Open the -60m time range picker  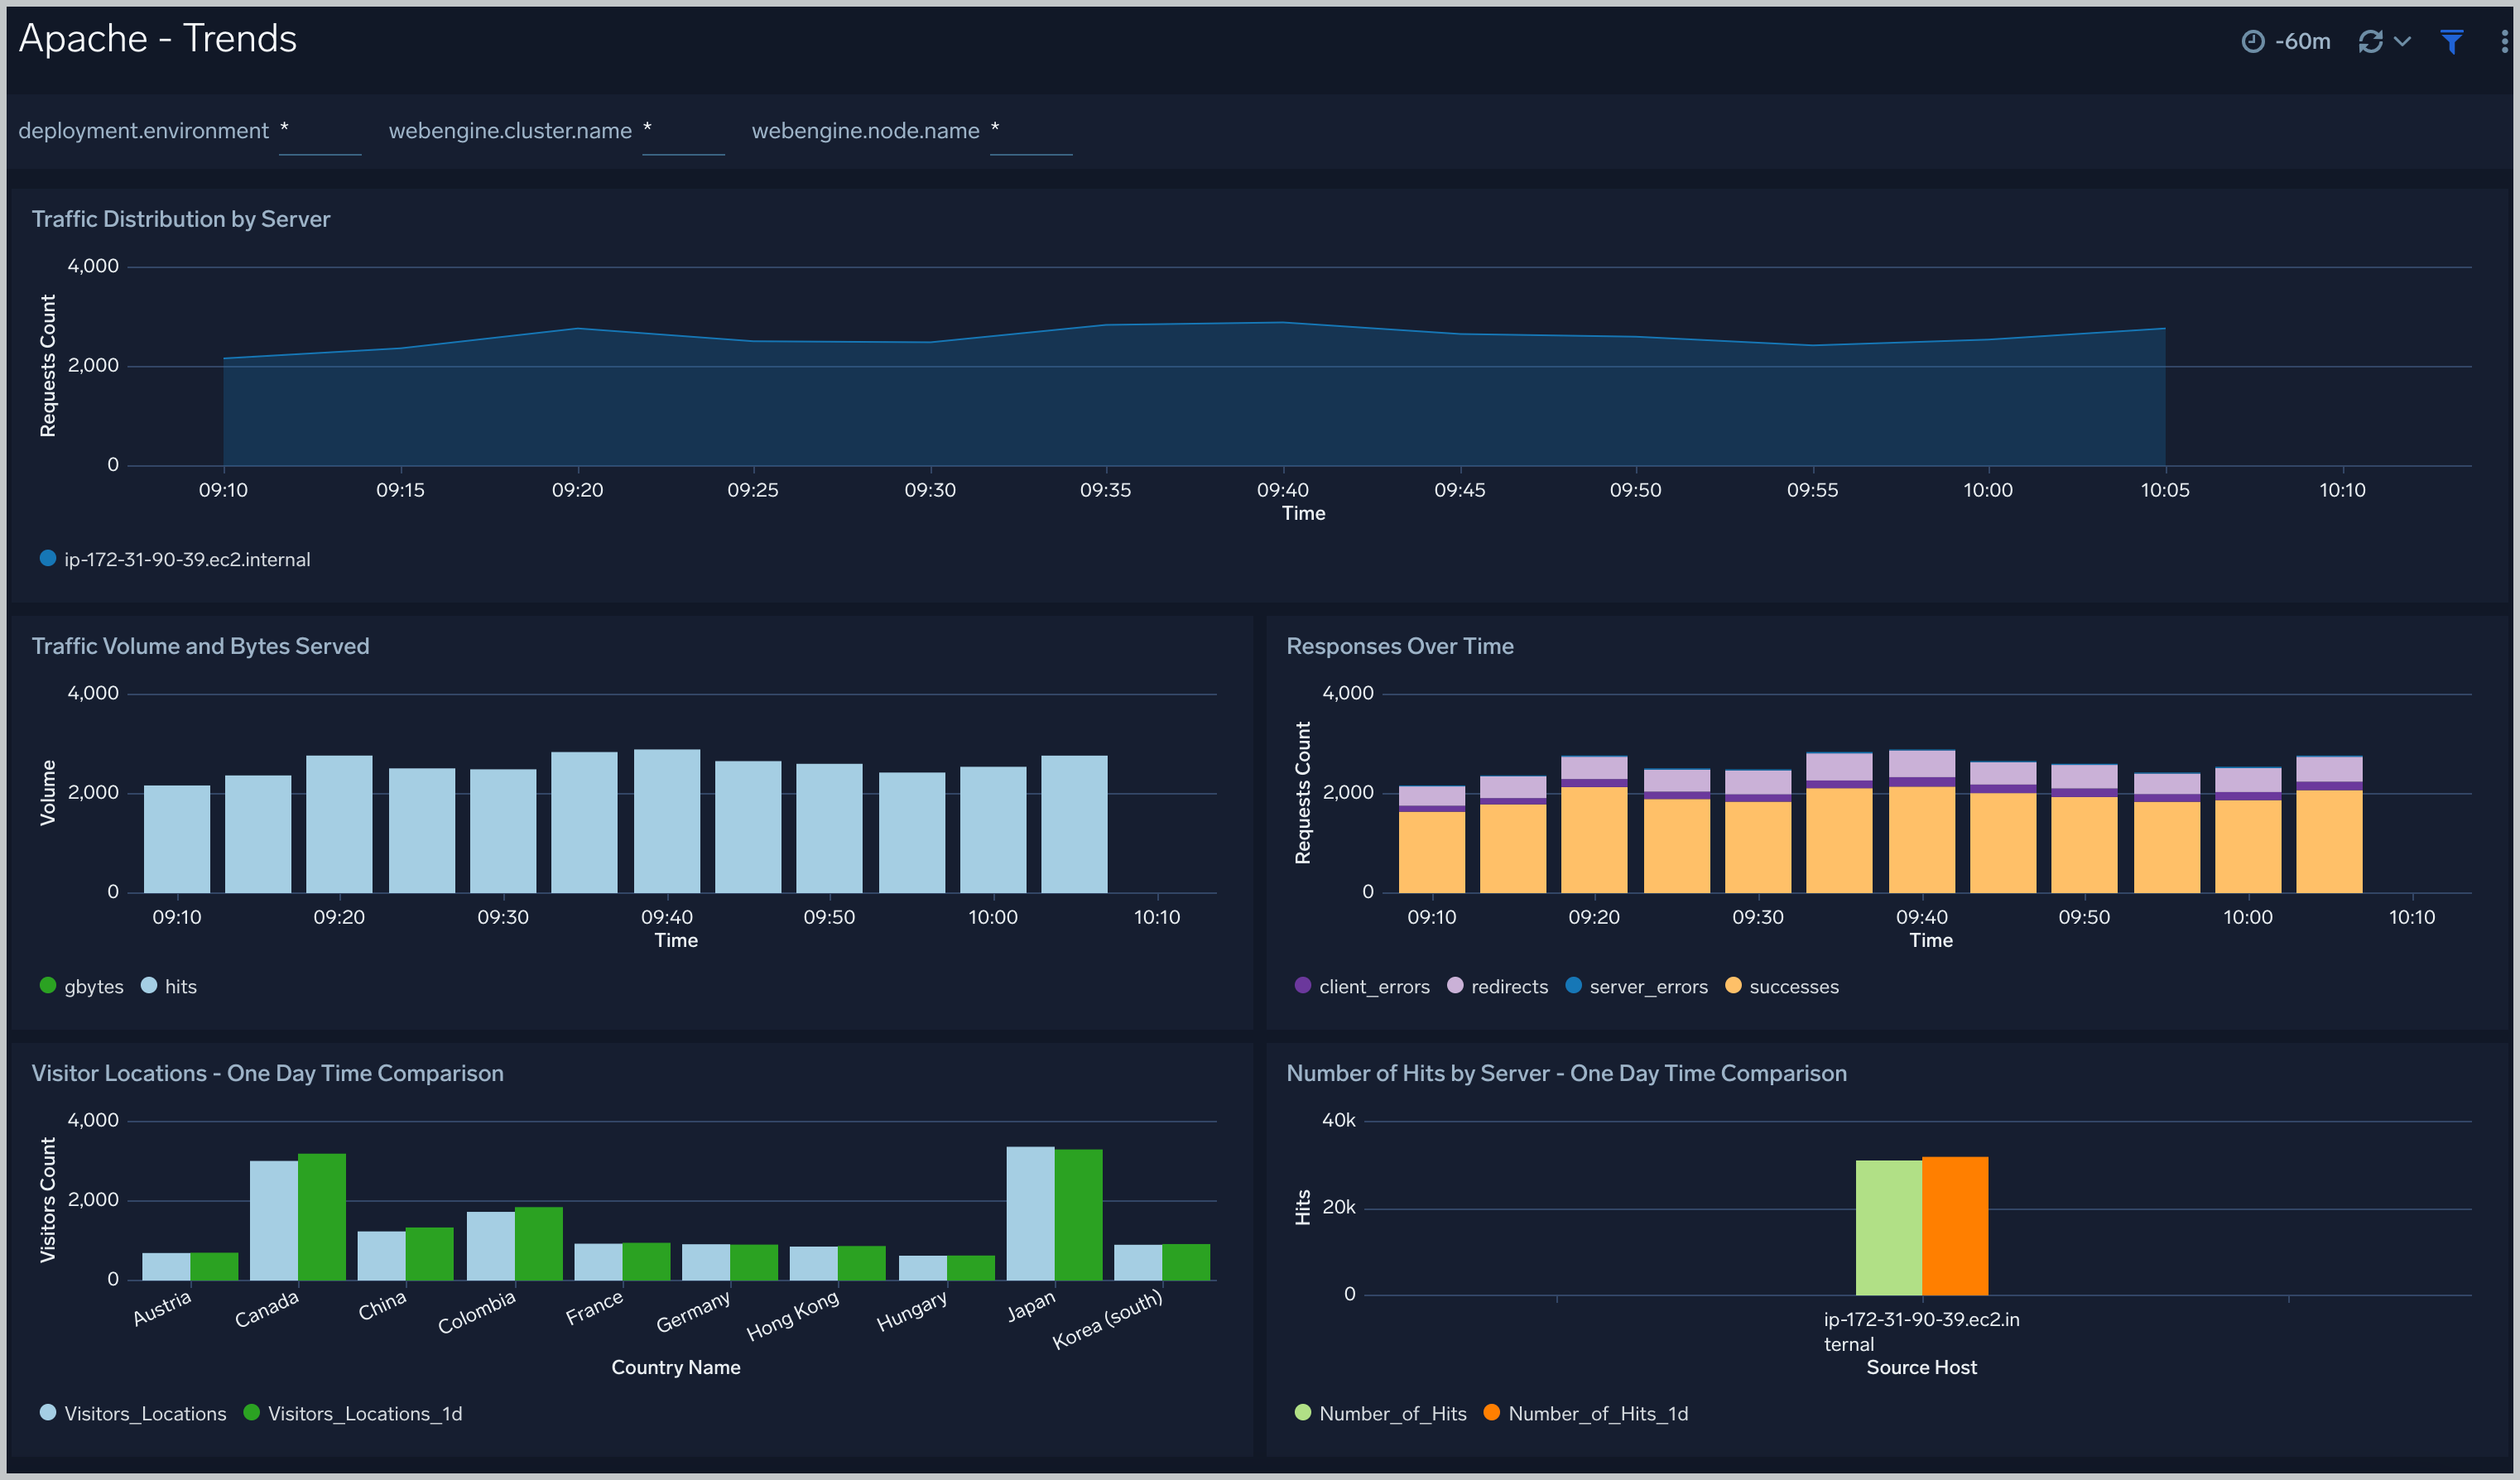pos(2286,41)
